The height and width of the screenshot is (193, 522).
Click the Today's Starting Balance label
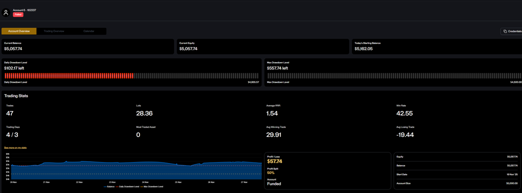pyautogui.click(x=368, y=43)
